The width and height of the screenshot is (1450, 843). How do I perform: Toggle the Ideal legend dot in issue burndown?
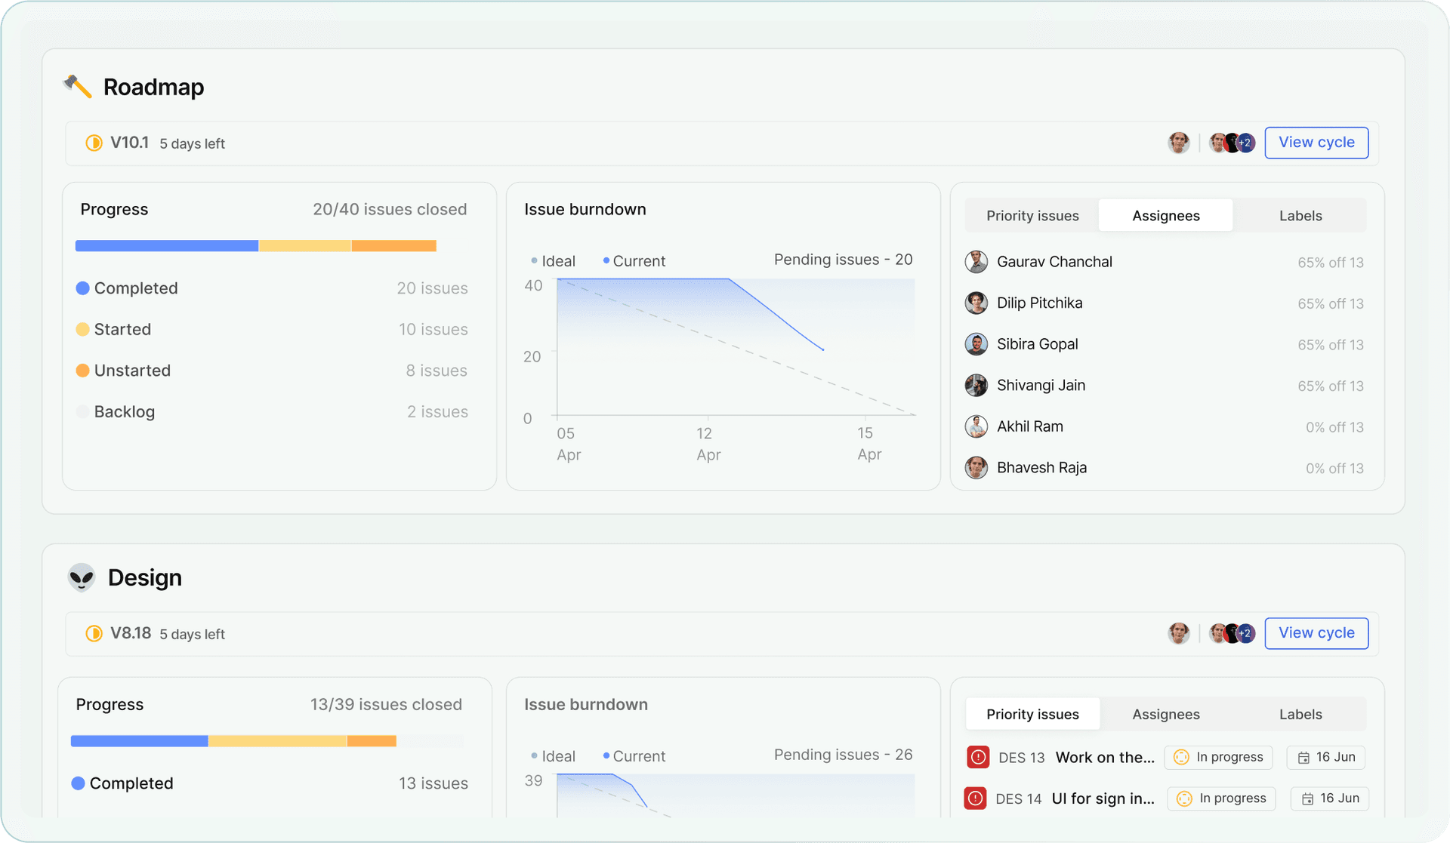coord(535,260)
